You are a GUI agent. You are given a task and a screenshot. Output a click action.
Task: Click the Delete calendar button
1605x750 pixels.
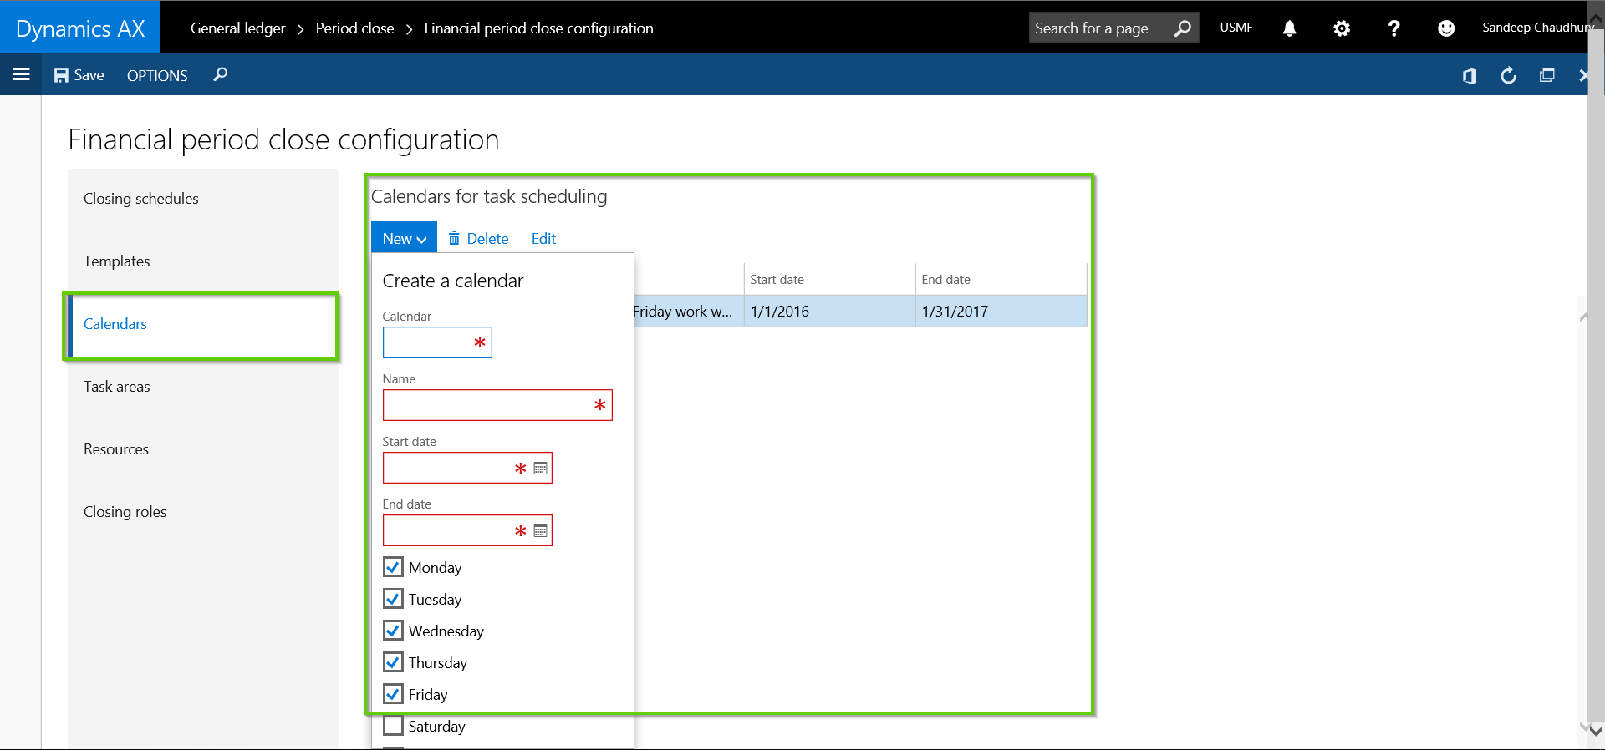tap(479, 239)
